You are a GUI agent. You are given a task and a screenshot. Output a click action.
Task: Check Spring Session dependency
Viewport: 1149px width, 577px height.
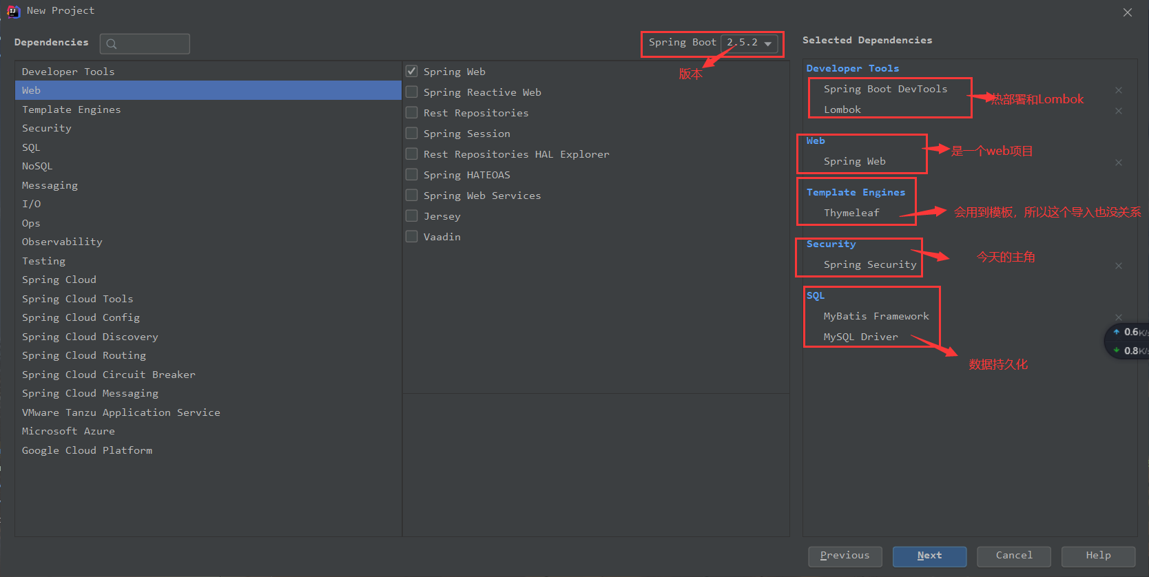(411, 134)
